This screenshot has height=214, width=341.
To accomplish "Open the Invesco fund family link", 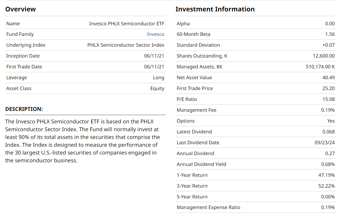I will [x=156, y=34].
